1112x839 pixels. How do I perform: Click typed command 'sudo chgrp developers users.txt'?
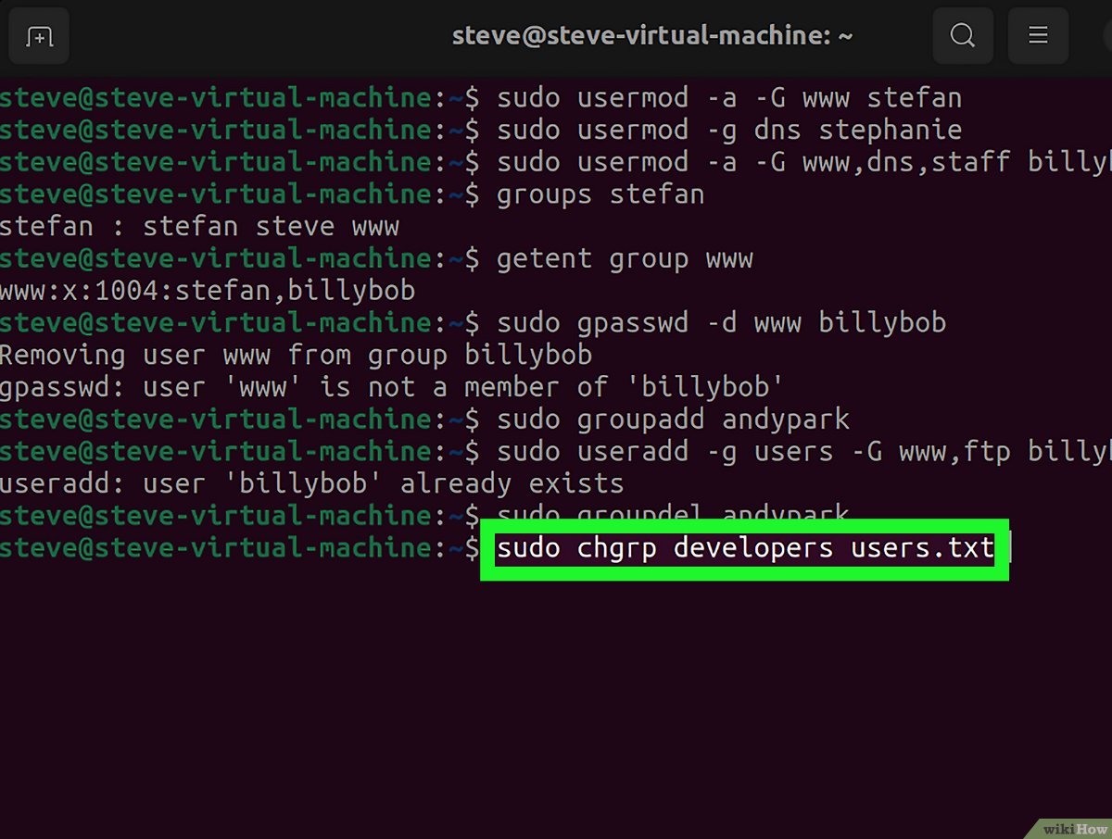pos(745,549)
